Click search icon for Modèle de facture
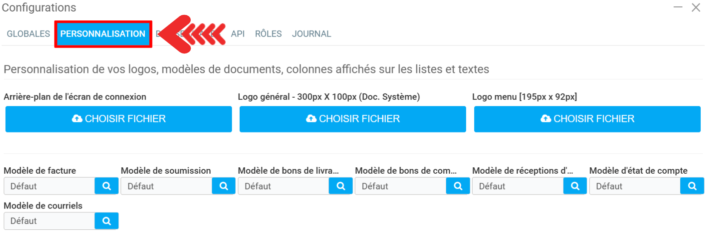705x234 pixels. tap(106, 186)
